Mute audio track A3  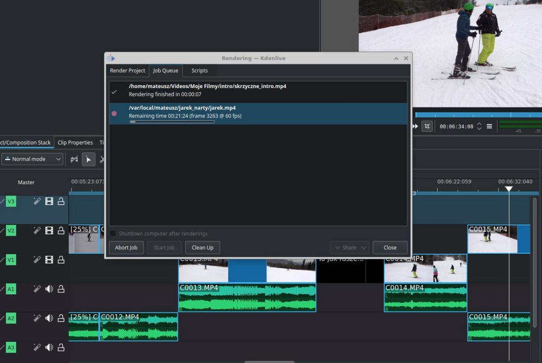click(x=49, y=348)
